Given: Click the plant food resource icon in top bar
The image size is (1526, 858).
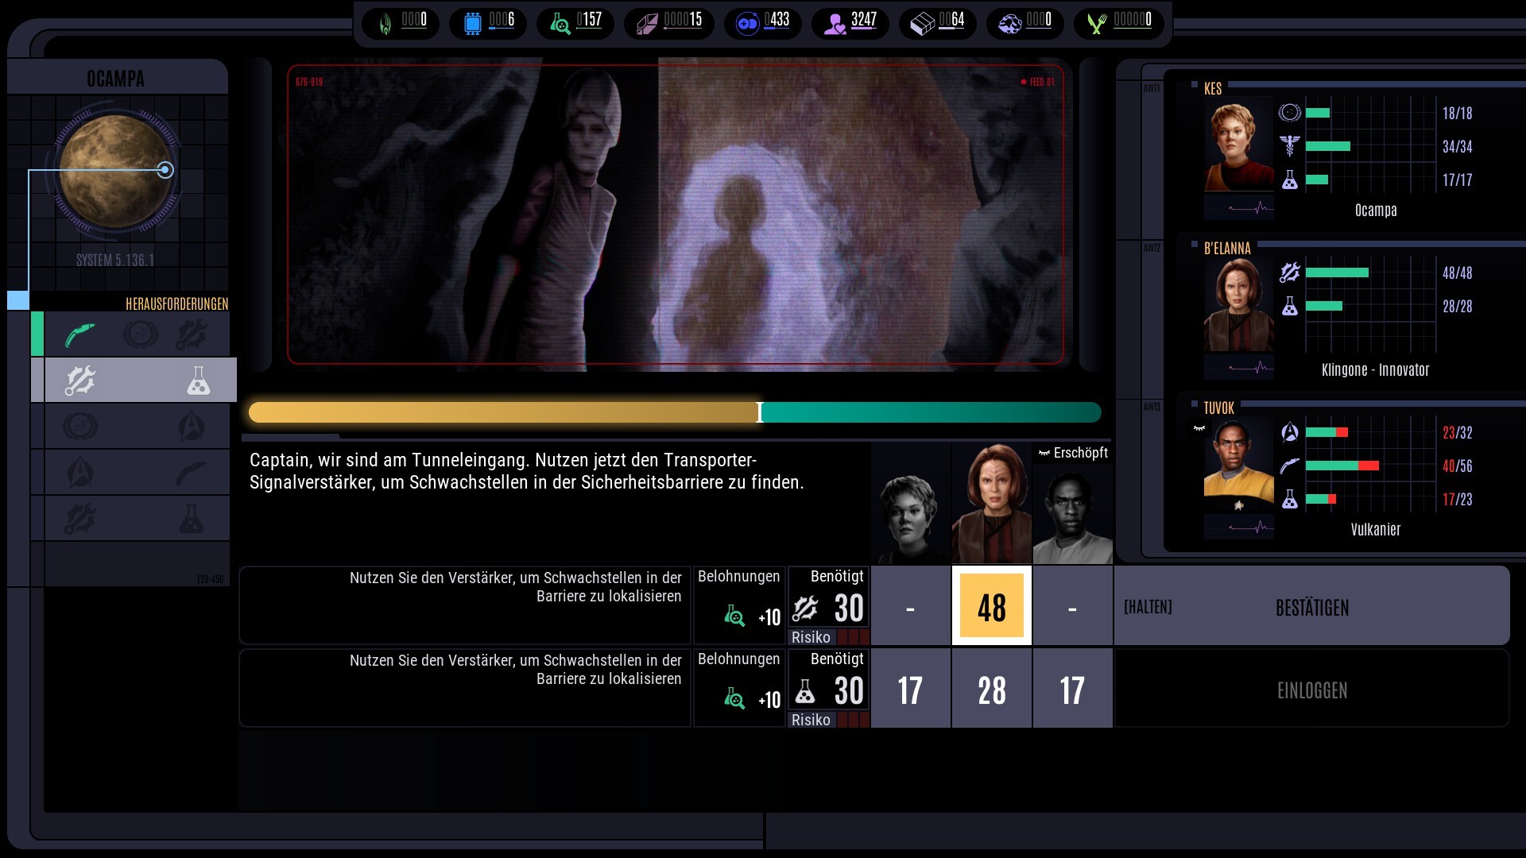Looking at the screenshot, I should coord(1097,24).
